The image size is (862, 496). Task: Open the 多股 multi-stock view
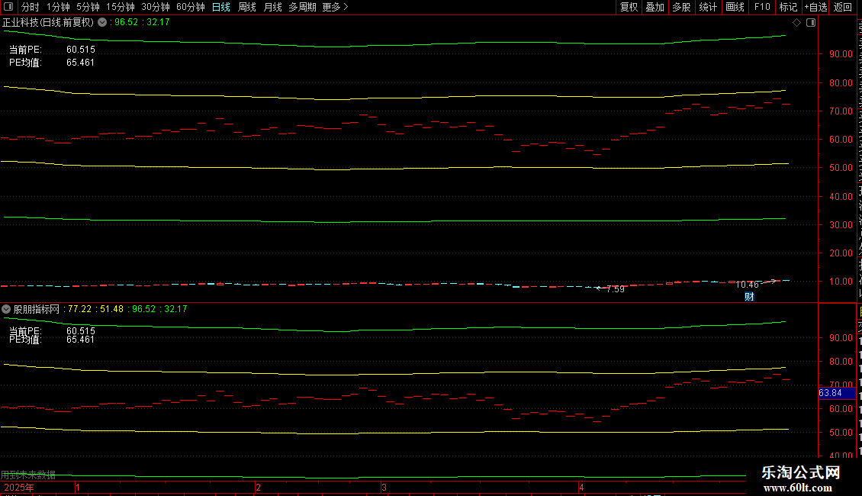(681, 7)
